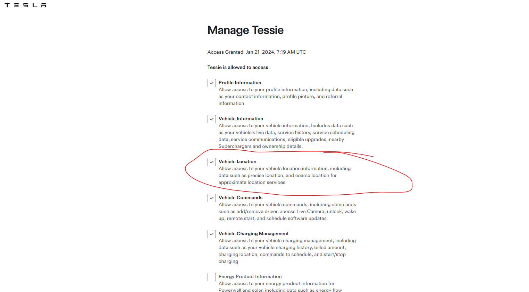Image resolution: width=529 pixels, height=292 pixels.
Task: Uncheck the Profile Information checkbox
Action: tap(212, 83)
